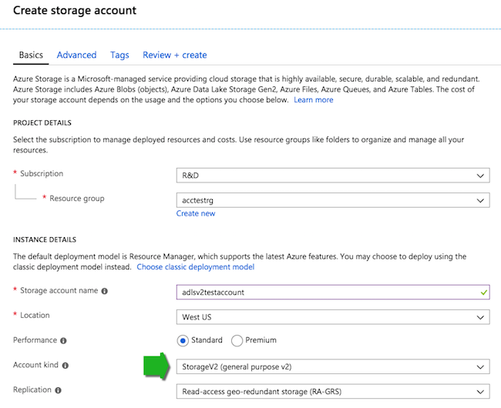This screenshot has height=408, width=501.
Task: Open the Location dropdown set to West US
Action: pyautogui.click(x=332, y=316)
